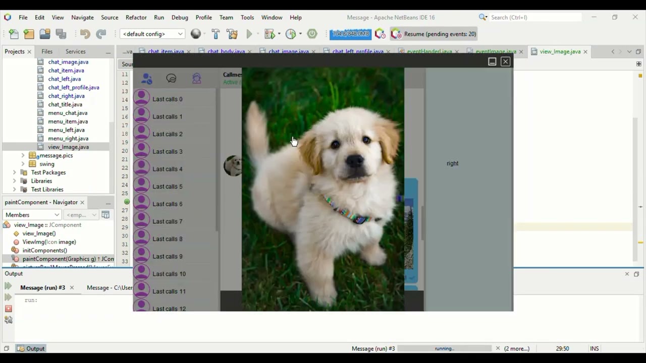Select view_Image.java in project tree
The height and width of the screenshot is (363, 646).
[x=68, y=147]
